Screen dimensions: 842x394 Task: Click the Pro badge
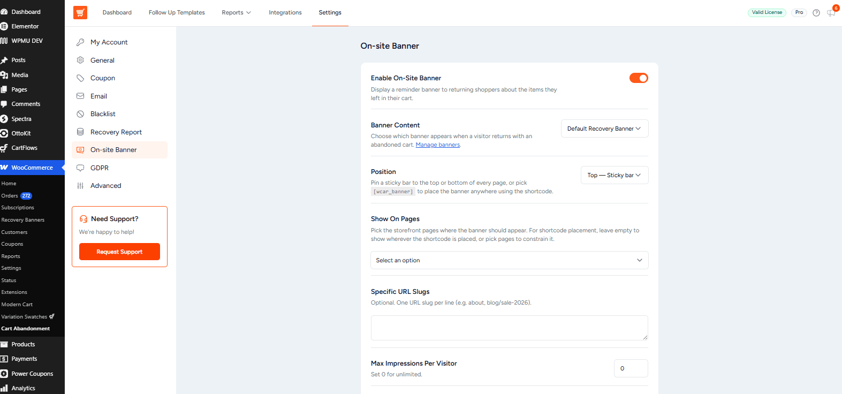point(799,12)
